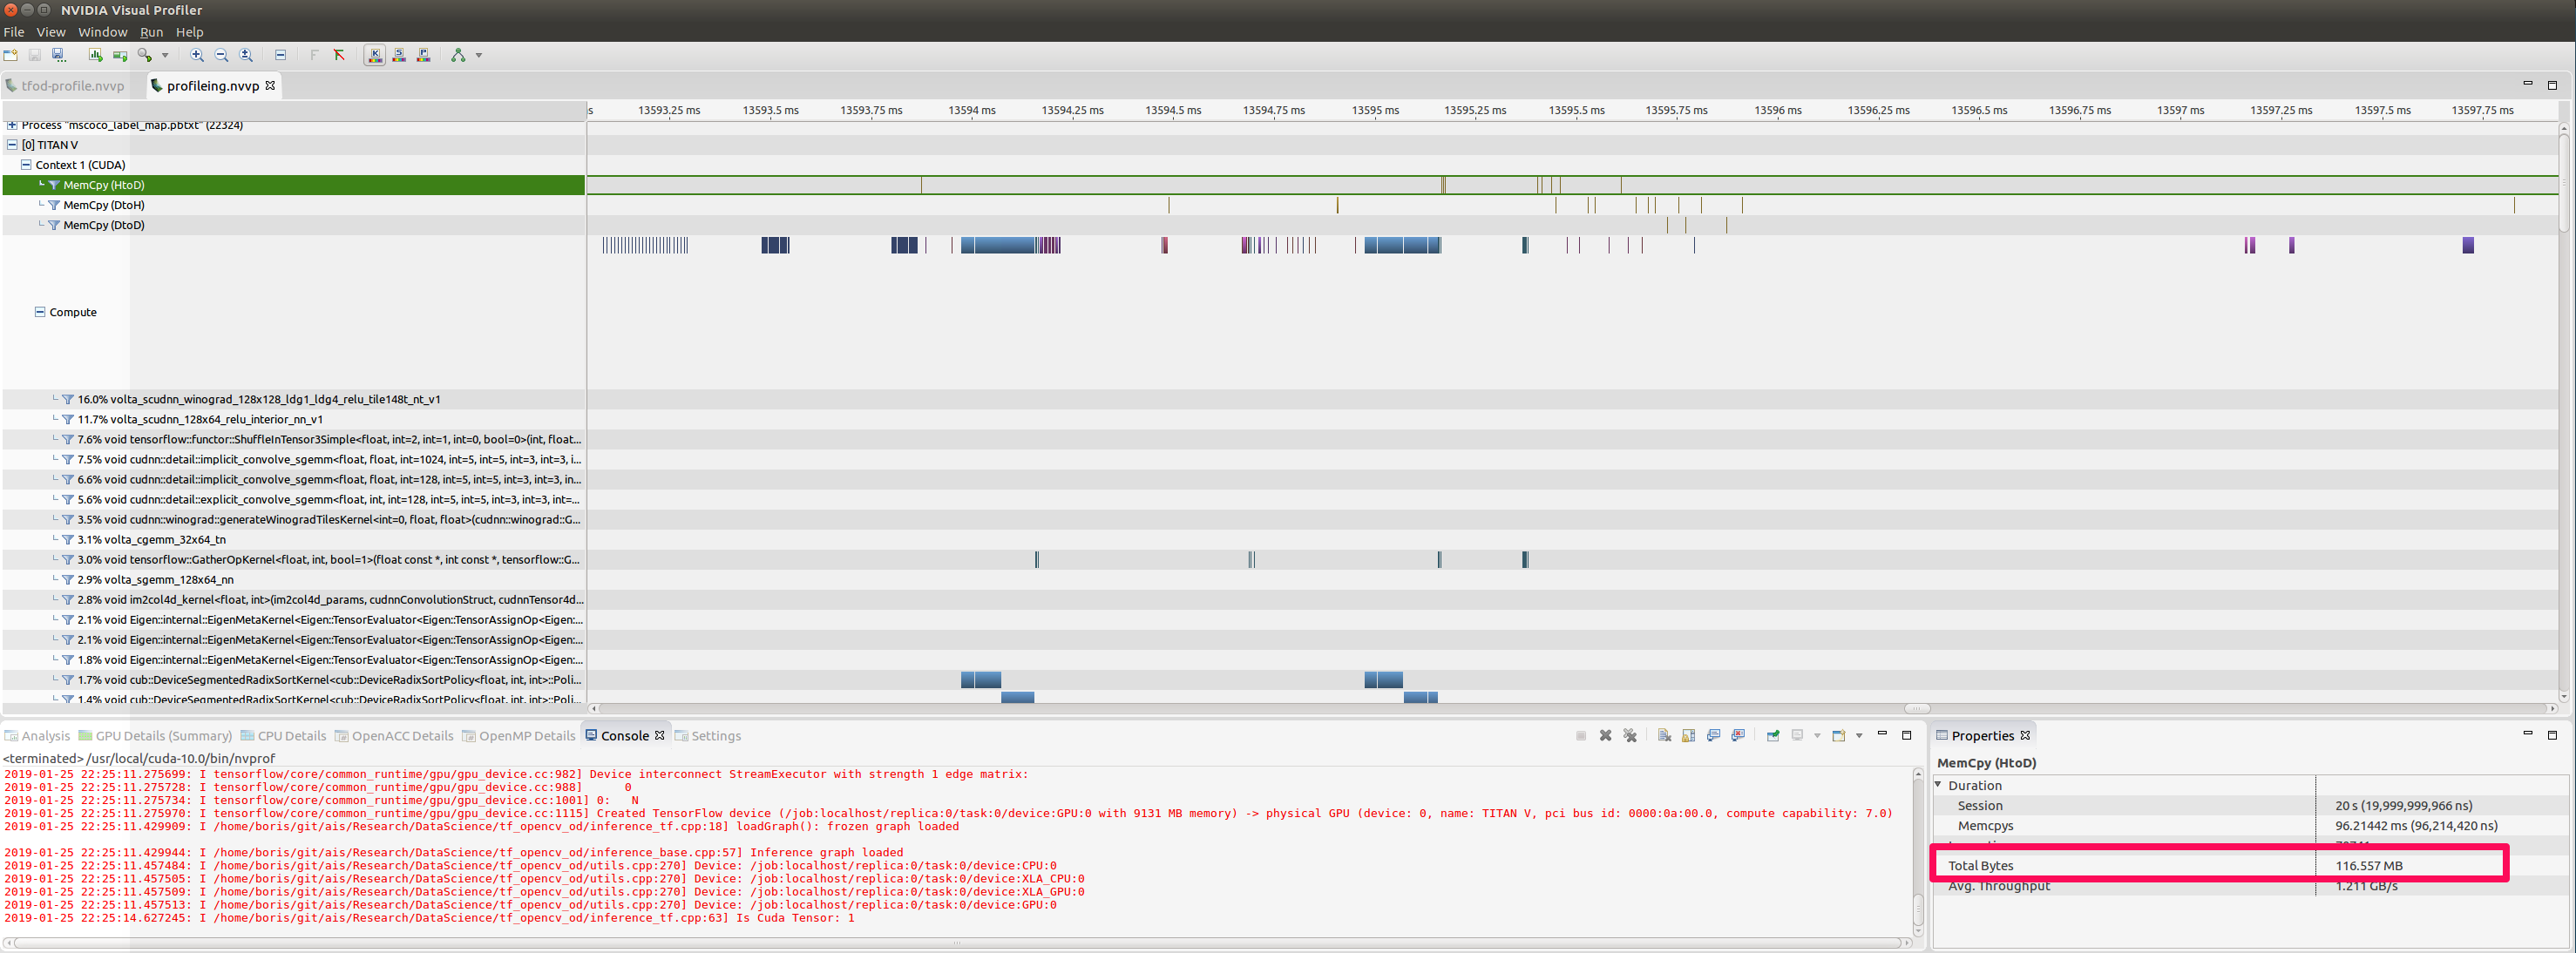Click the new session icon in toolbar
2576x953 pixels.
tap(10, 55)
